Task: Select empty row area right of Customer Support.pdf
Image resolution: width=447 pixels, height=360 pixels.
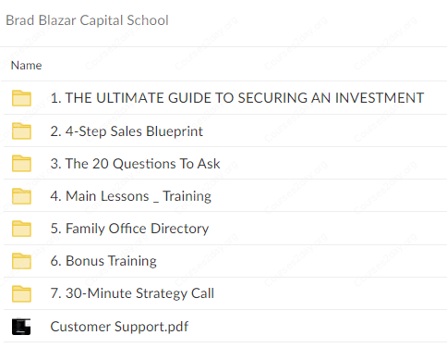Action: 317,327
